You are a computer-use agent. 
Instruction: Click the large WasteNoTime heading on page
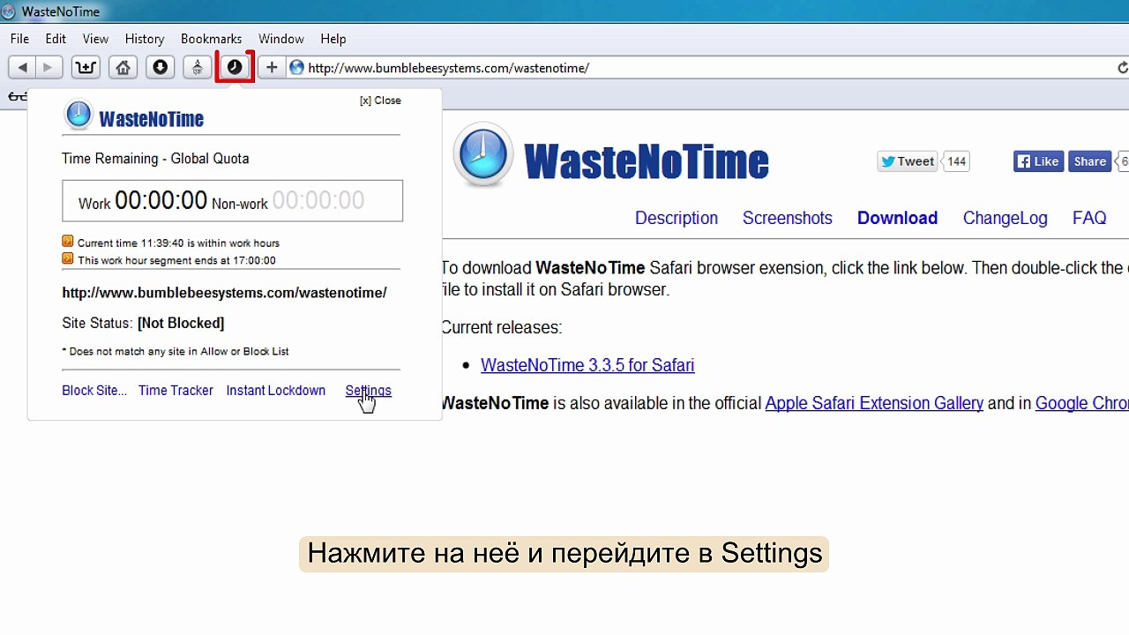(647, 161)
